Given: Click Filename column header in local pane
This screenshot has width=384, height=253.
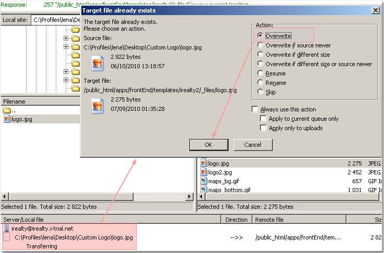Looking at the screenshot, I should 41,101.
